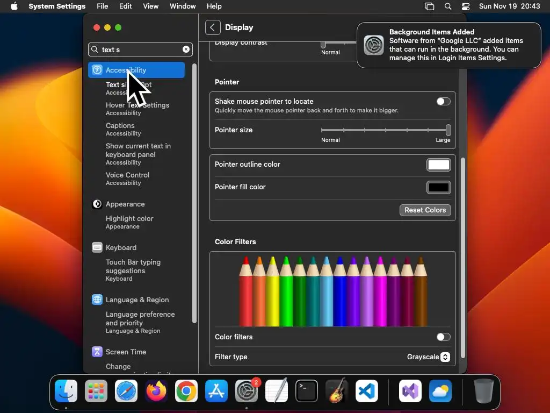
Task: Open the Filter type Grayscale dropdown
Action: (428, 357)
